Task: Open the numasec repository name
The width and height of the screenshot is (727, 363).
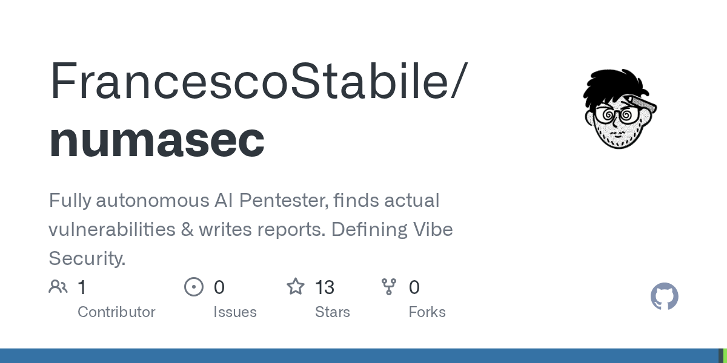Action: [157, 140]
